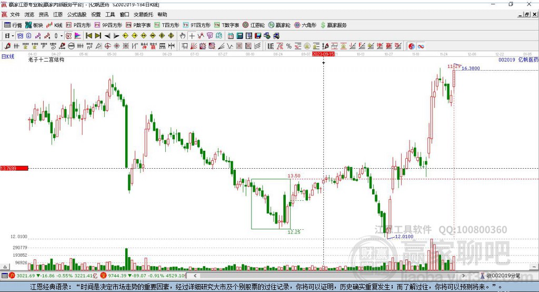Click the colorful triangle chart icon

pyautogui.click(x=78, y=35)
